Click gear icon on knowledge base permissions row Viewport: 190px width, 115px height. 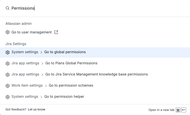coord(8,75)
